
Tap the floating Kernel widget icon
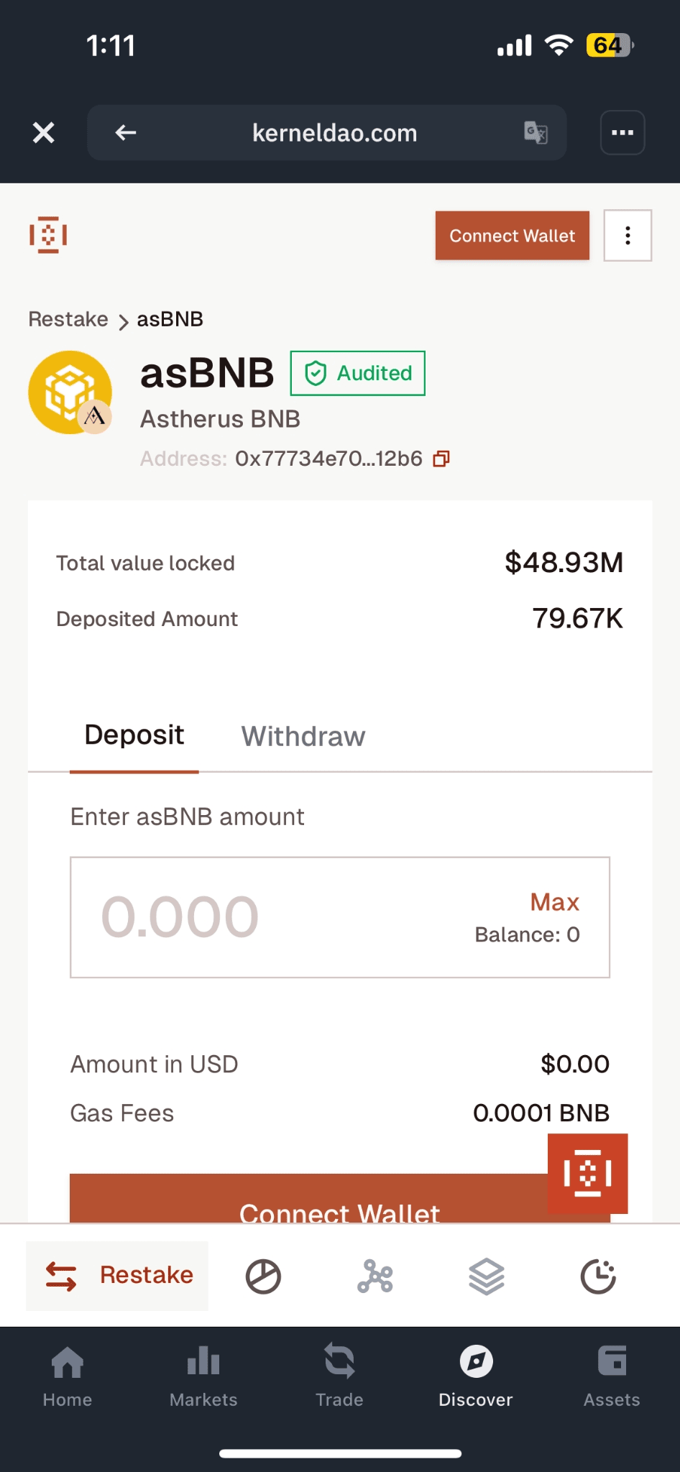[x=587, y=1173]
